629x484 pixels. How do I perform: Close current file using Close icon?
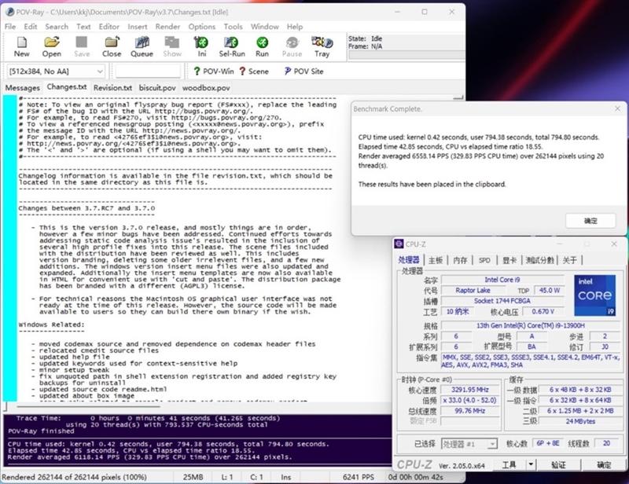112,46
